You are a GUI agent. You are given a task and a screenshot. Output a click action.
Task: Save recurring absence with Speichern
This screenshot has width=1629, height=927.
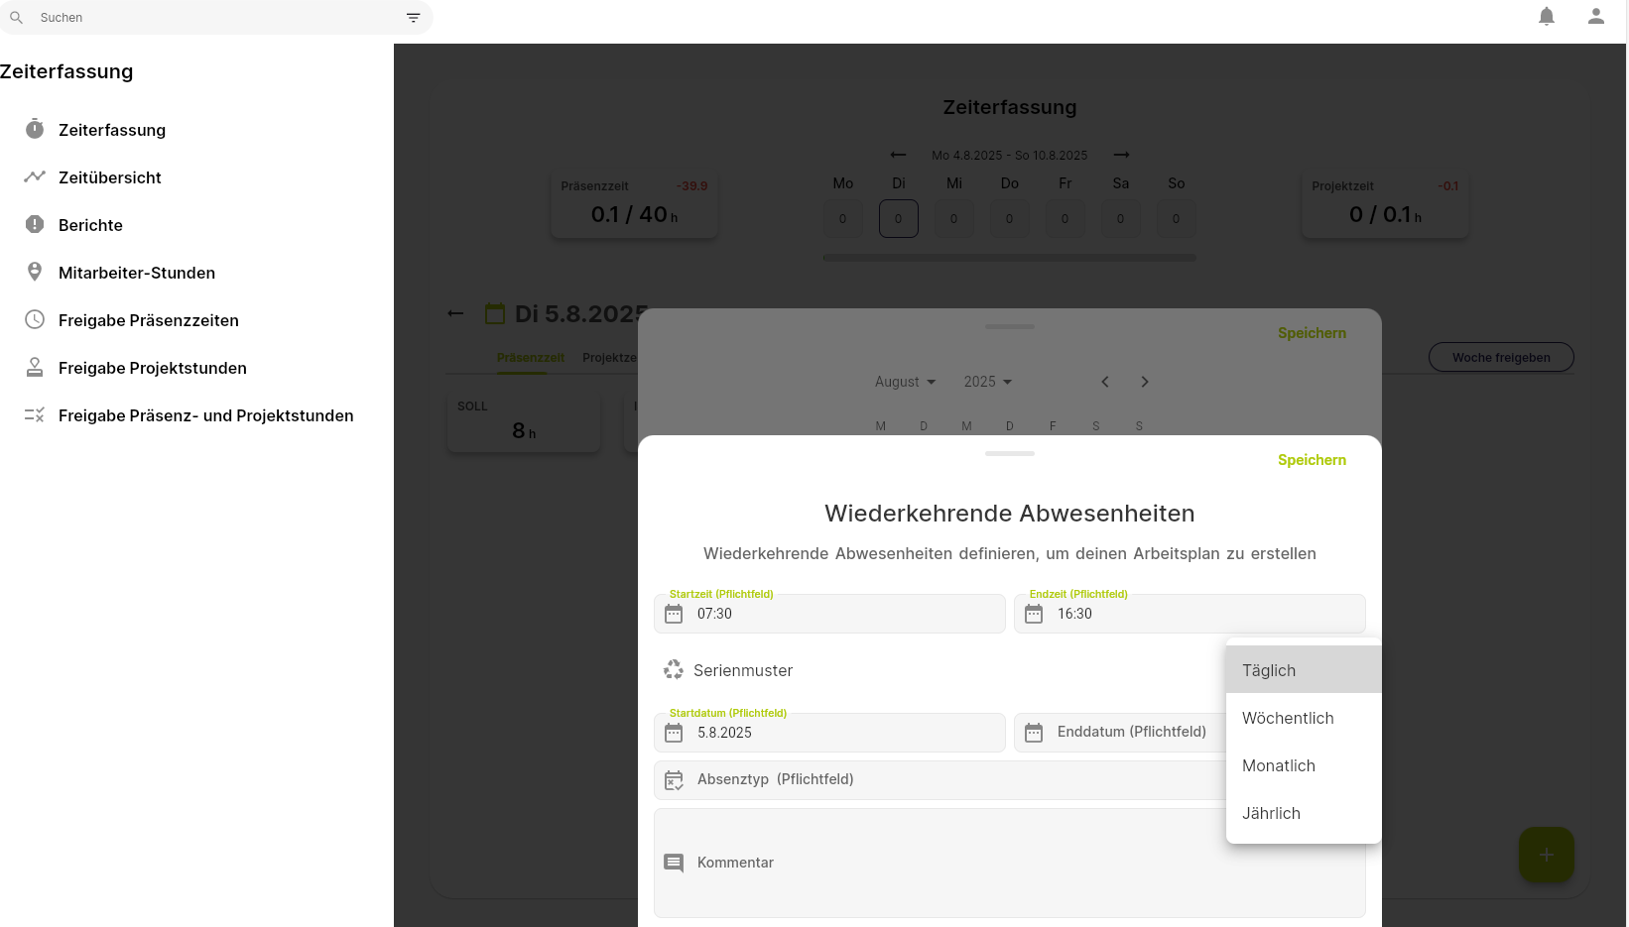tap(1312, 460)
